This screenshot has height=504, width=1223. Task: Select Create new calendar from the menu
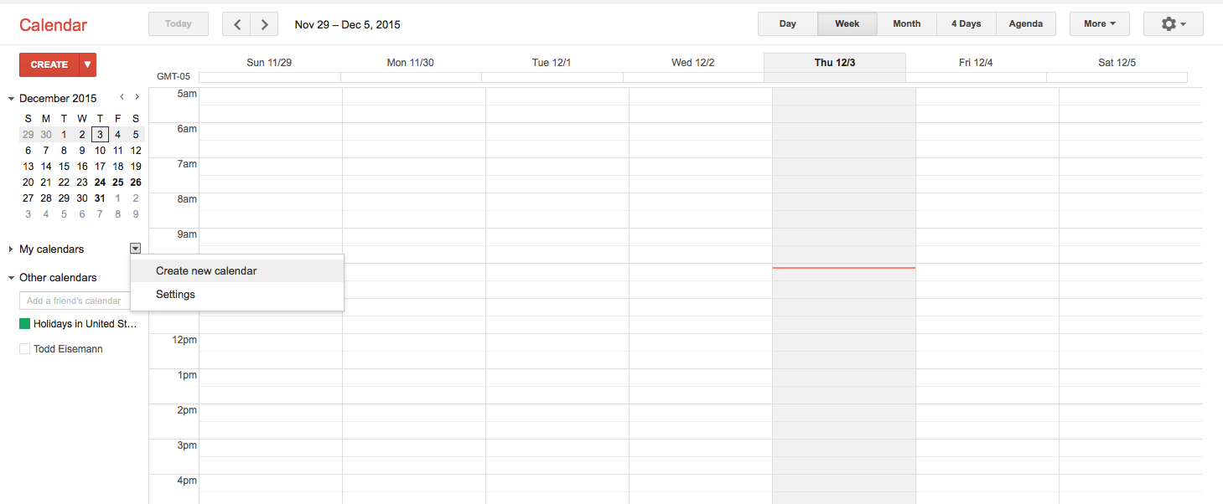[x=206, y=270]
